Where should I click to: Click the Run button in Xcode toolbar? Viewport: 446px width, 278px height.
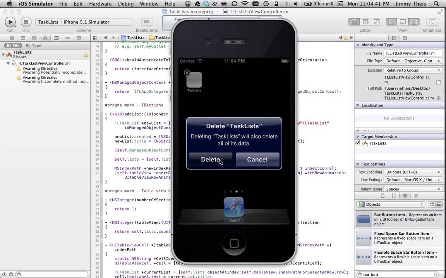(10, 22)
